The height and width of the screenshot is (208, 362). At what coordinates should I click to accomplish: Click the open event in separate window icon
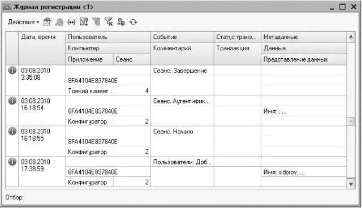[47, 22]
